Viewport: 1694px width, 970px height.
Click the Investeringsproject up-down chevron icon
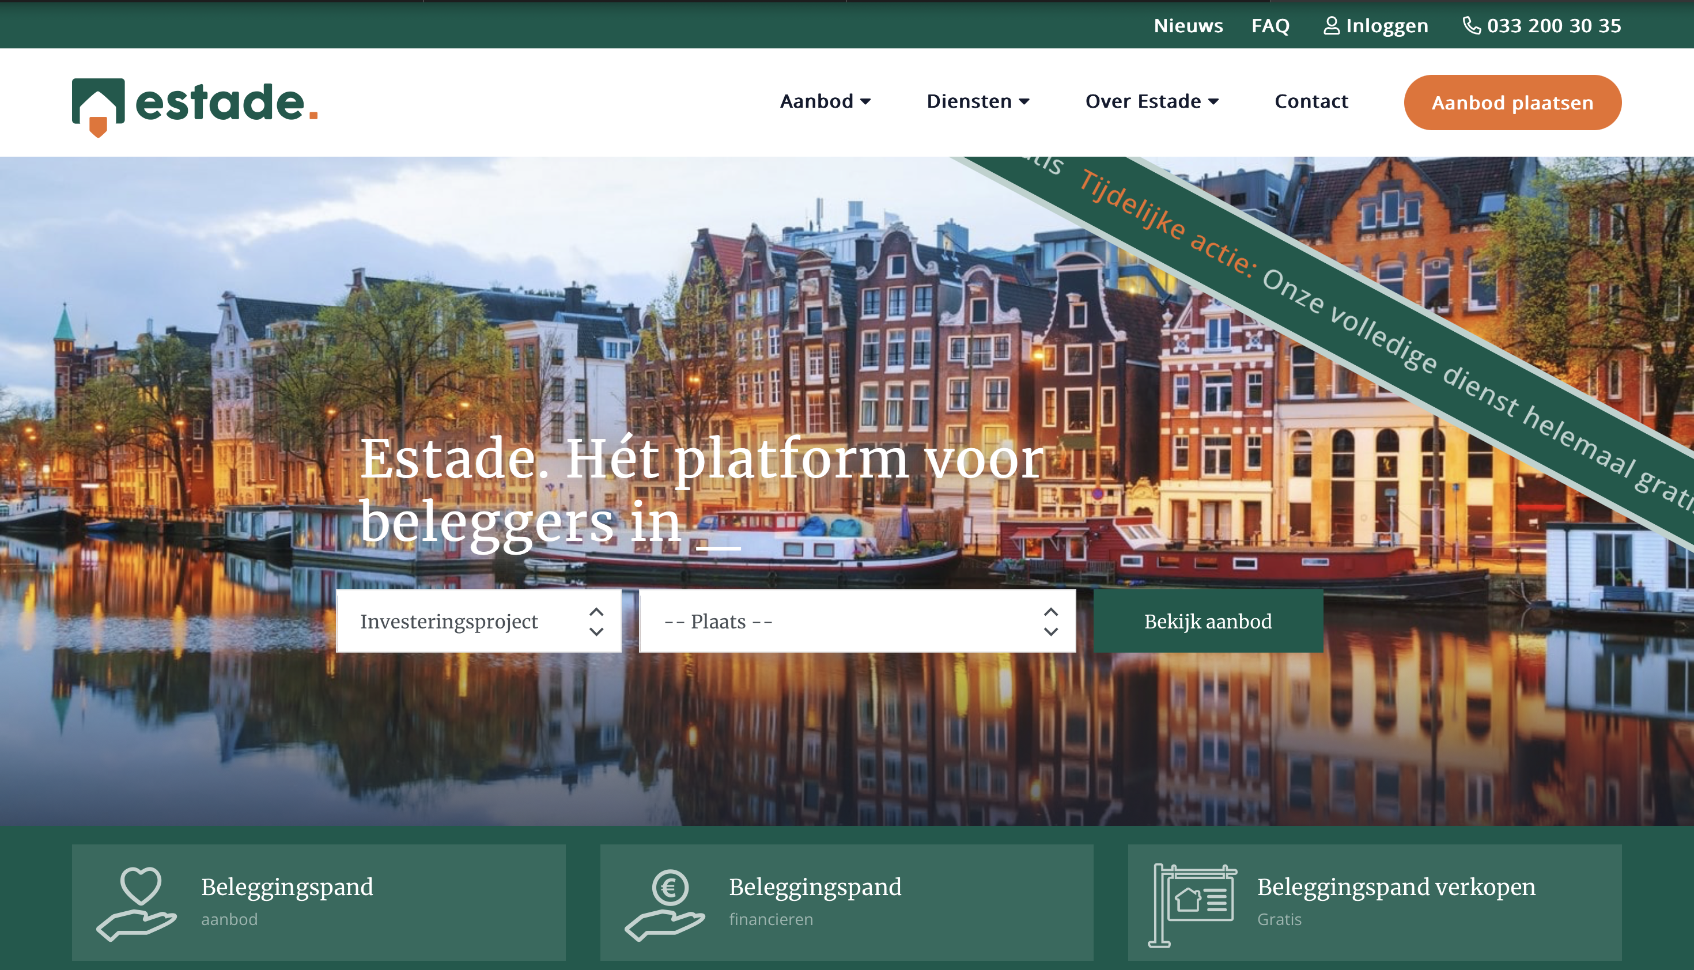click(596, 621)
